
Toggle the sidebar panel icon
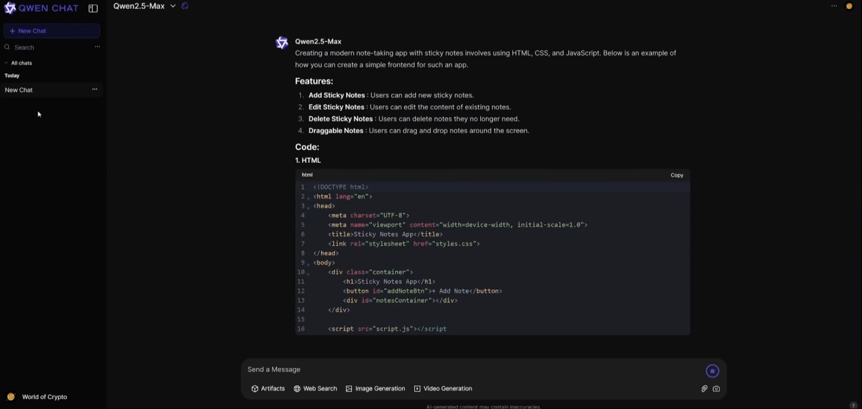tap(93, 8)
